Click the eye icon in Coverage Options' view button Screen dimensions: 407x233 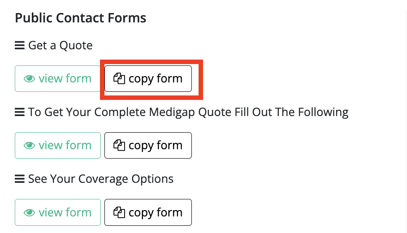29,212
